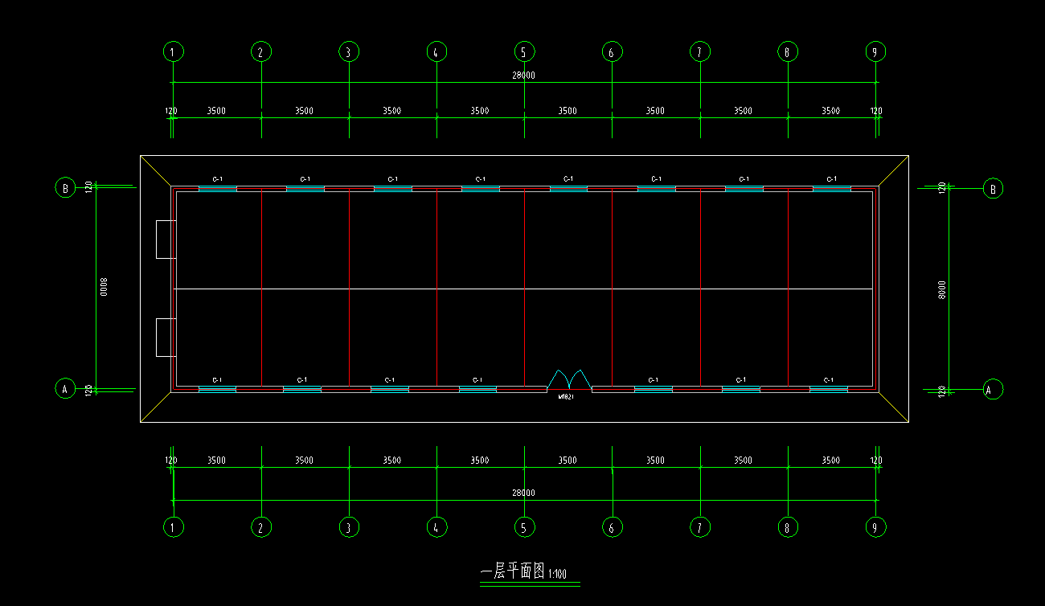Select axis bubble 5 in the top row
The height and width of the screenshot is (606, 1045).
524,52
